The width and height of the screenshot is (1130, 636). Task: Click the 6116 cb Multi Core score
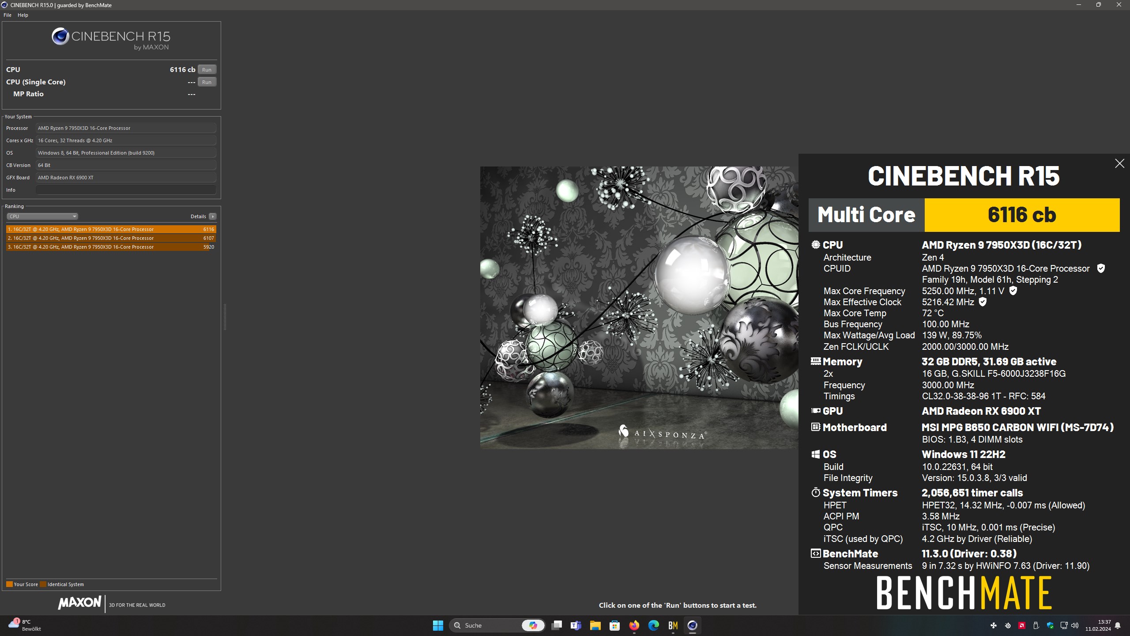1022,215
